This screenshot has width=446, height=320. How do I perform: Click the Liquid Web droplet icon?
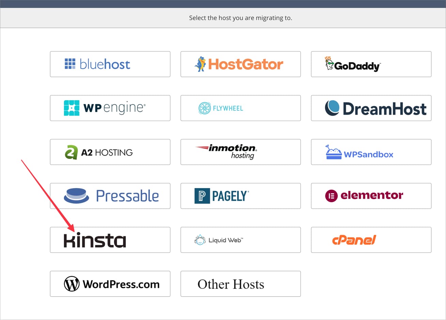(x=200, y=240)
